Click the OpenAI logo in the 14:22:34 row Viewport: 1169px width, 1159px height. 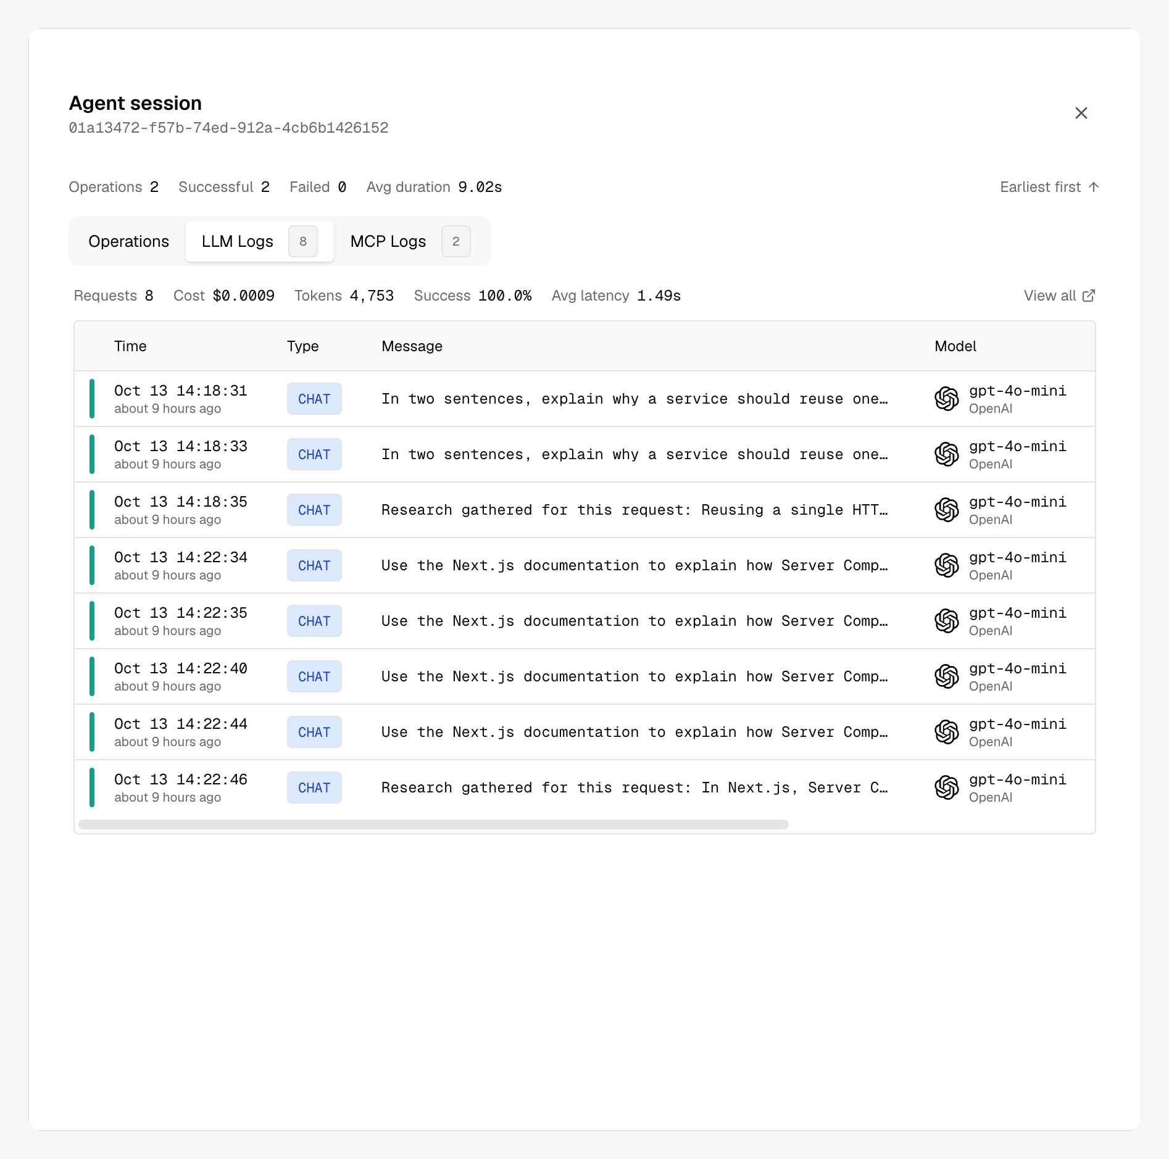[x=946, y=565]
